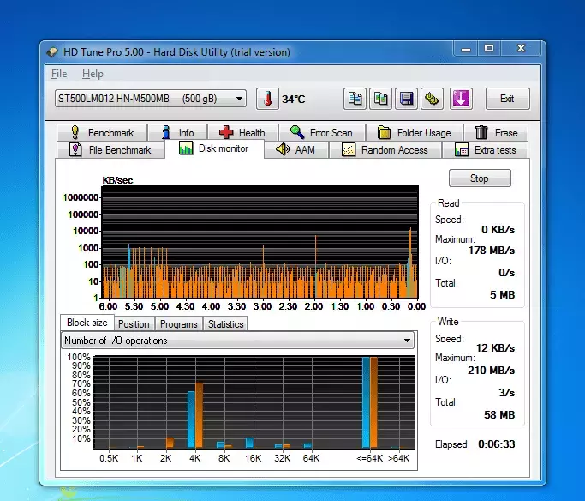Viewport: 585px width, 501px height.
Task: Click the KB/sec axis label
Action: (x=117, y=180)
